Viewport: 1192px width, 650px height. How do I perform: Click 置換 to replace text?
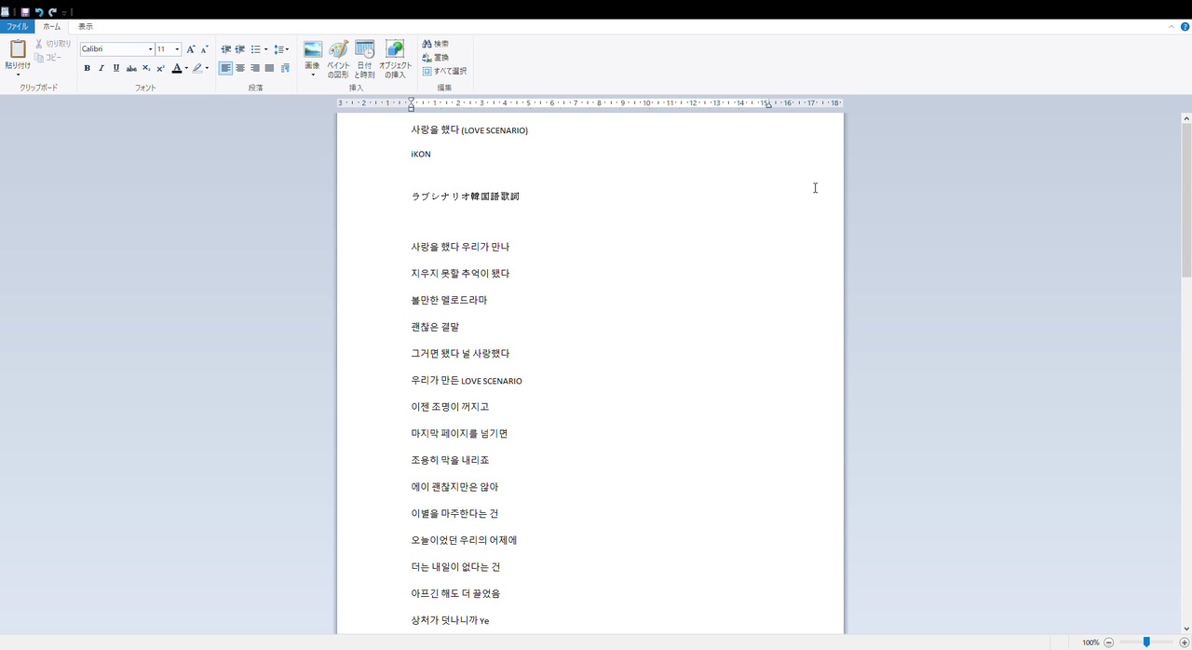click(436, 58)
